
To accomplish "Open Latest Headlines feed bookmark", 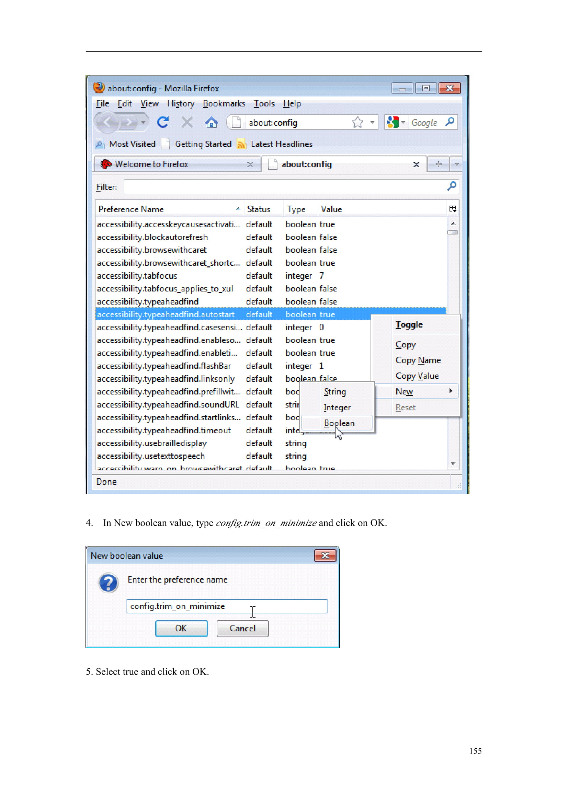I will [275, 144].
